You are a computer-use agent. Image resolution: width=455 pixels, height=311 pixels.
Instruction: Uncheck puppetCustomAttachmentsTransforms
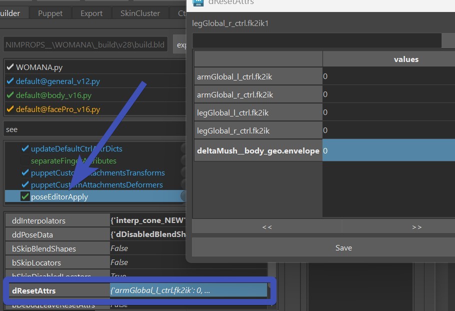click(x=25, y=172)
